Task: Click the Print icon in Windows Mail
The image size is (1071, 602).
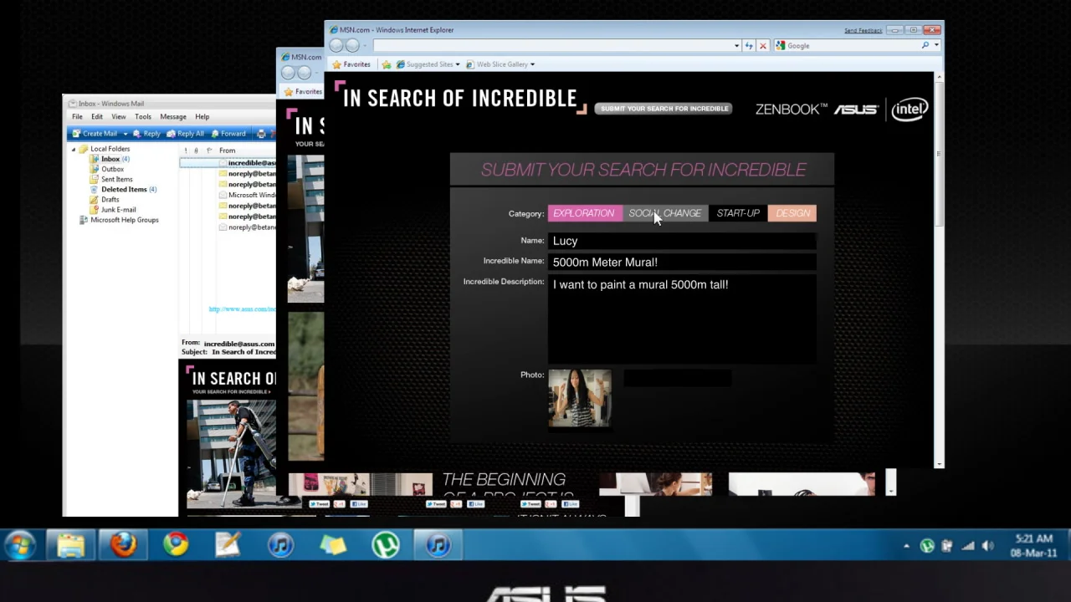Action: (261, 134)
